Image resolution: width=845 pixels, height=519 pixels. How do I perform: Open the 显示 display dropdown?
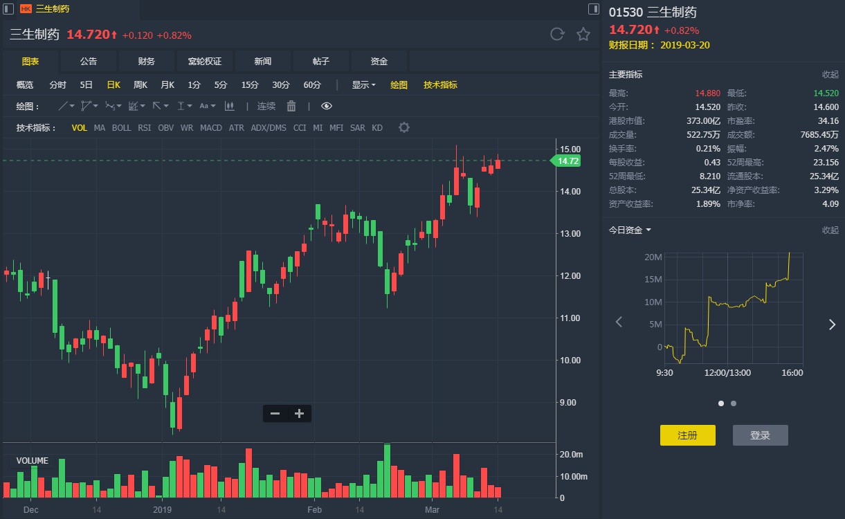pyautogui.click(x=363, y=85)
